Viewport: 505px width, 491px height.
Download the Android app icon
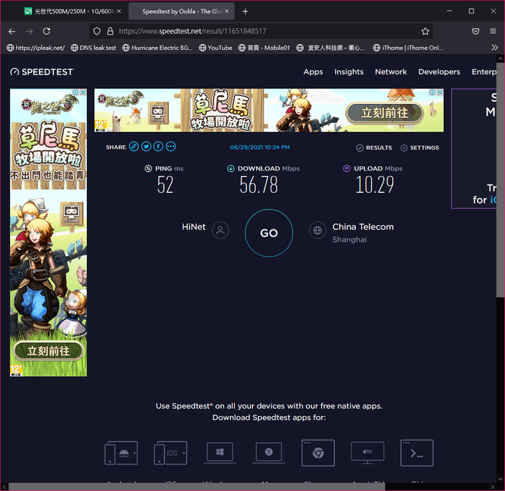click(x=121, y=453)
